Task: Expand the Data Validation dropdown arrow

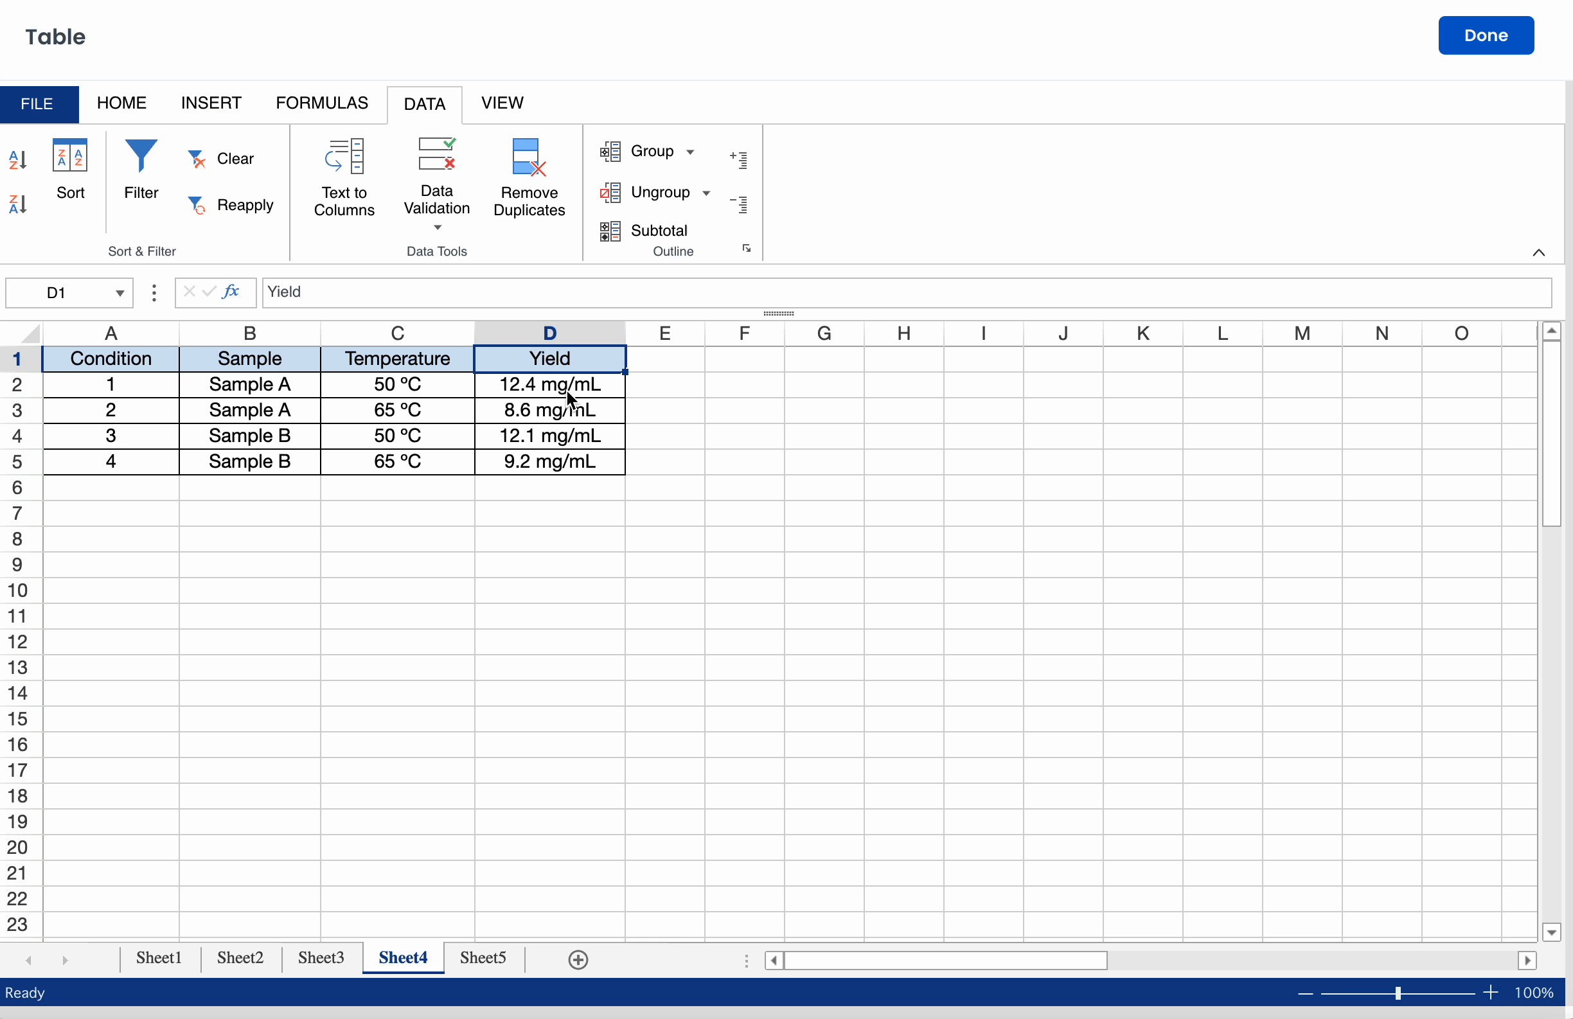Action: point(437,228)
